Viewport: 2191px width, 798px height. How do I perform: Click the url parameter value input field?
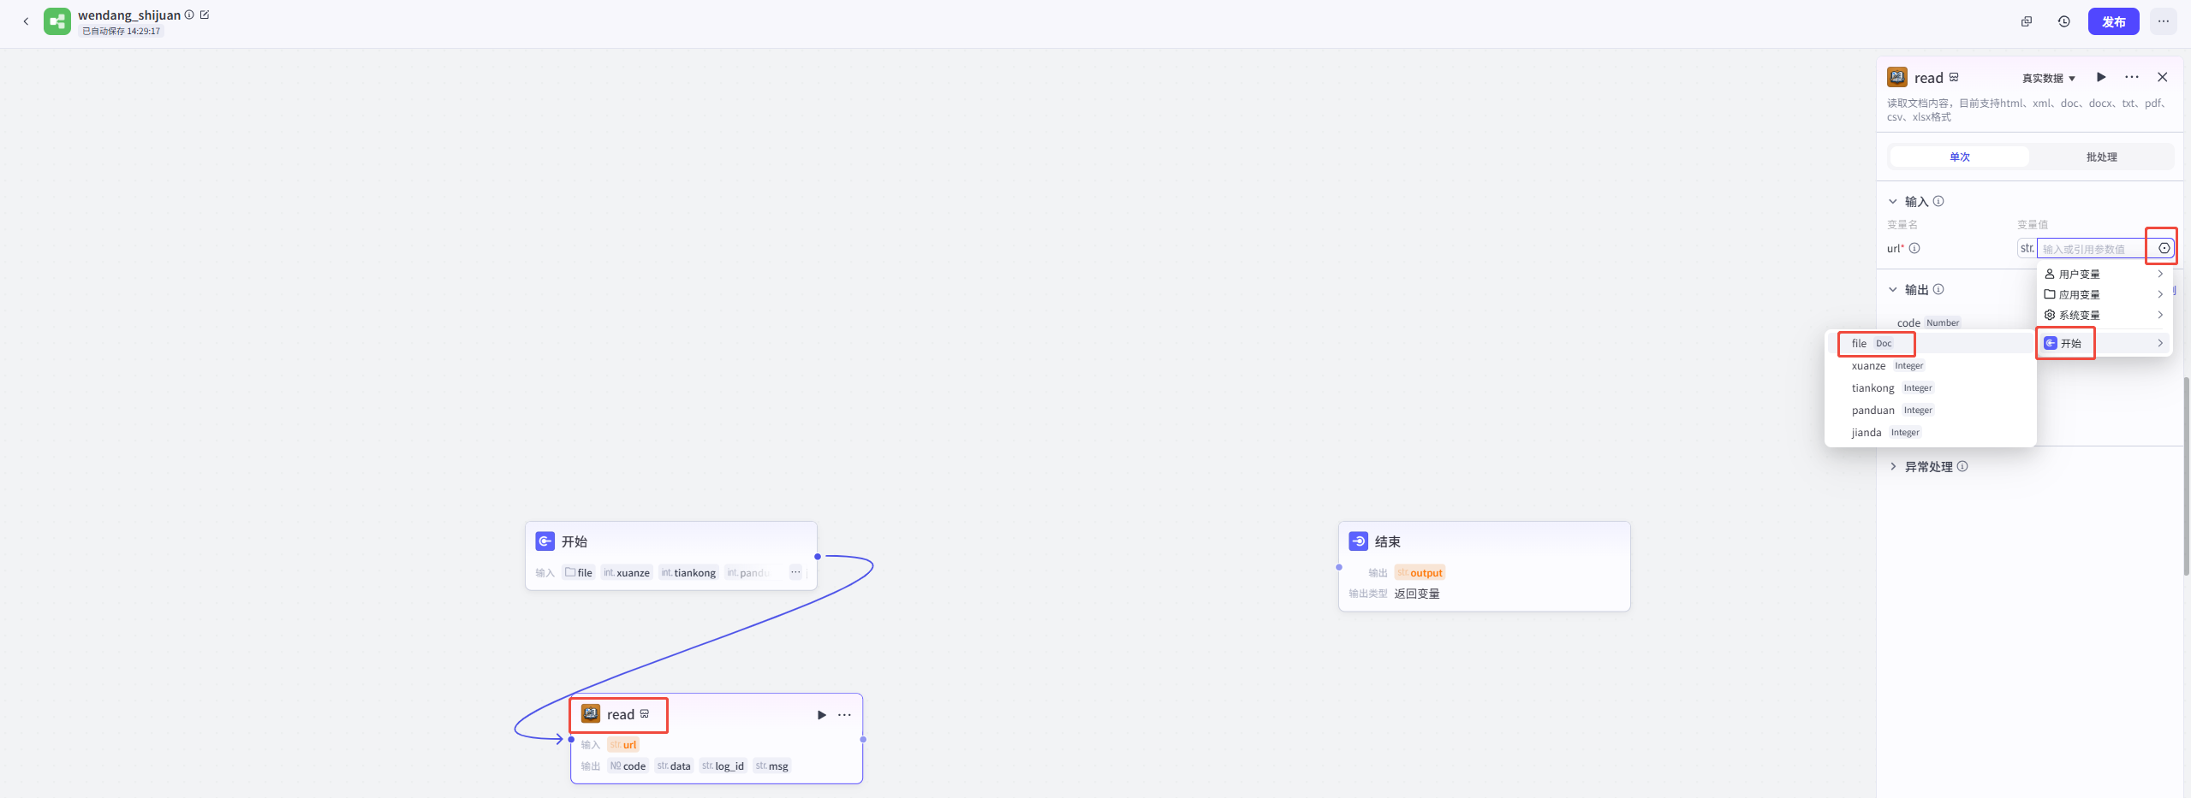(2090, 249)
